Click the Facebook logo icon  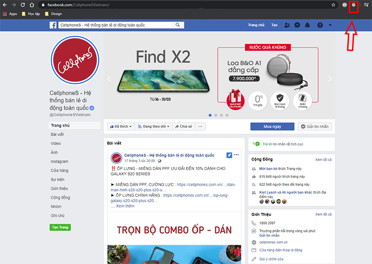pos(53,25)
